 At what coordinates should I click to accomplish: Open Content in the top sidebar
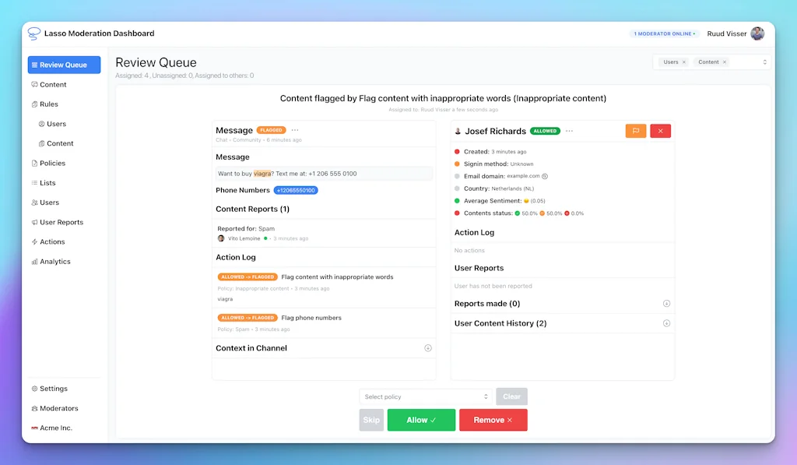(x=49, y=84)
